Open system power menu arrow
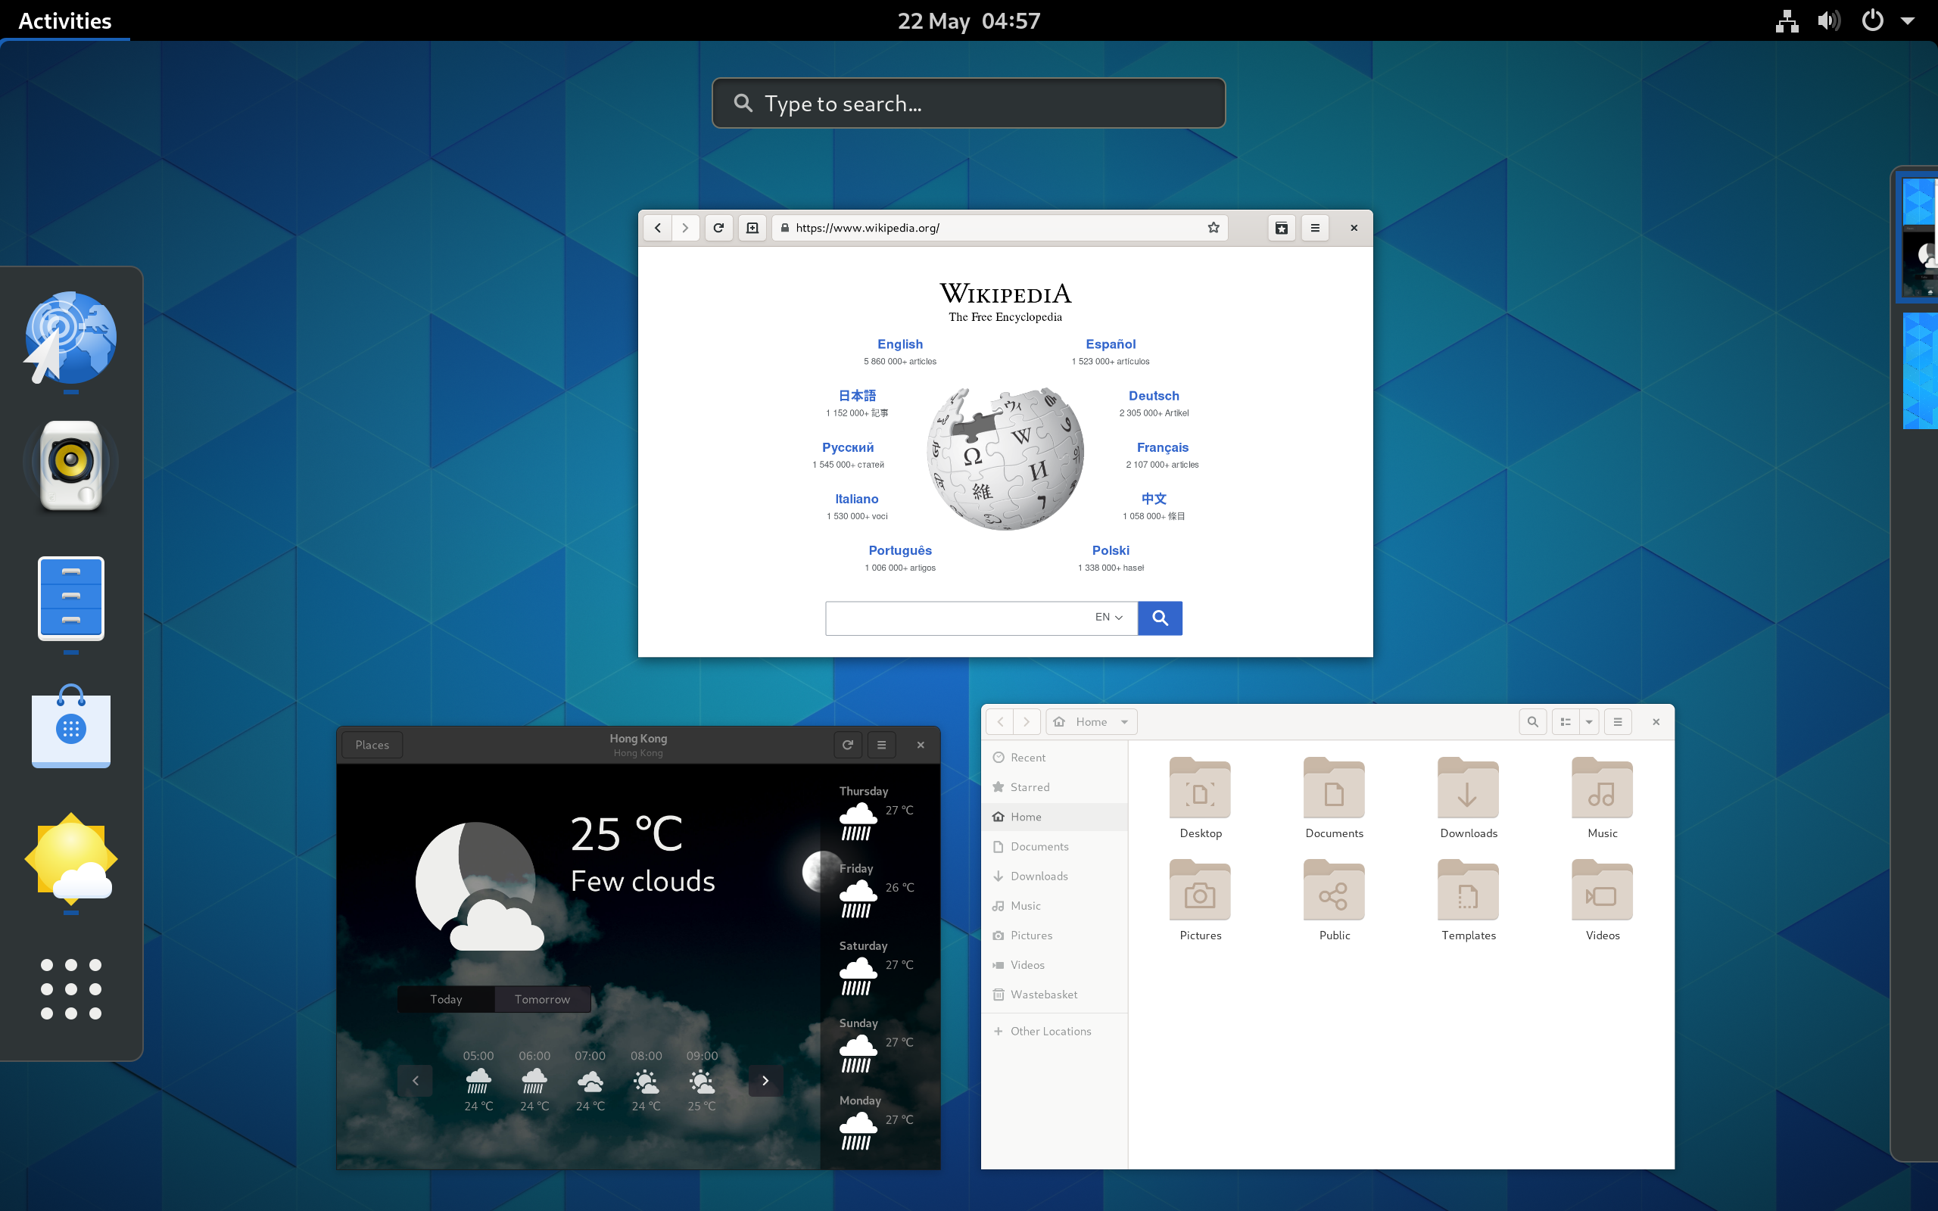The width and height of the screenshot is (1938, 1211). click(1908, 21)
